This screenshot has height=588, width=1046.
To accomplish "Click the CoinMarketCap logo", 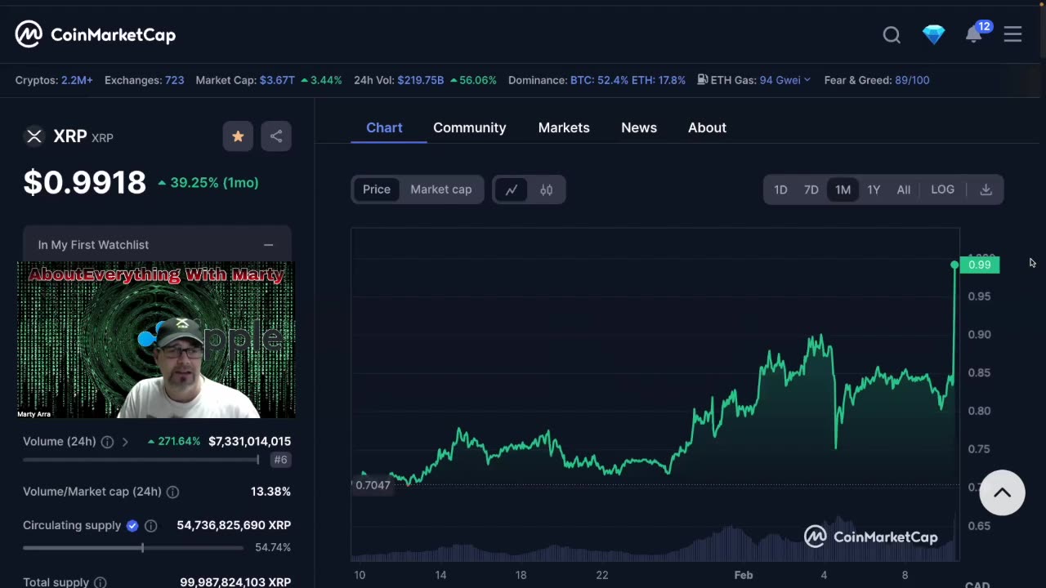I will (x=95, y=34).
